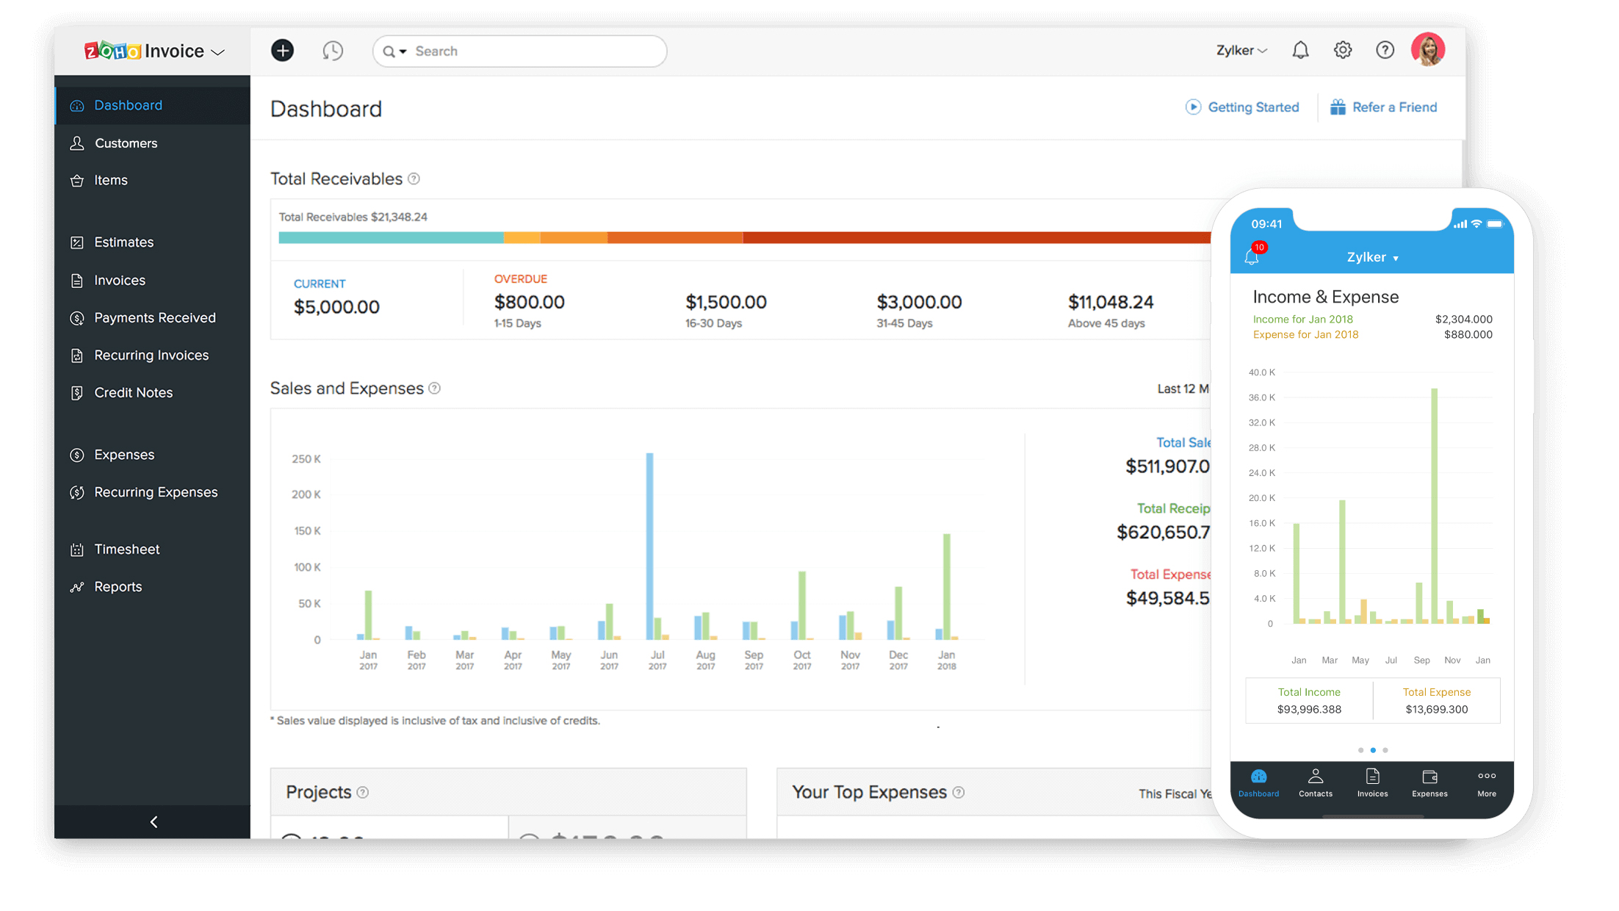This screenshot has width=1619, height=911.
Task: Select the Items menu item
Action: (110, 178)
